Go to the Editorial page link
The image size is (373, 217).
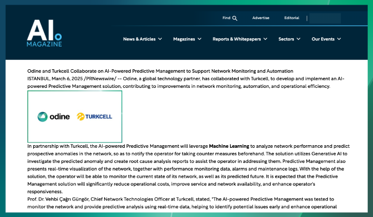click(x=292, y=18)
